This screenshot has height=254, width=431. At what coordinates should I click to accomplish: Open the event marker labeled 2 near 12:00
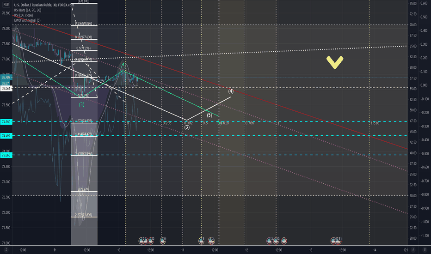coord(211,241)
